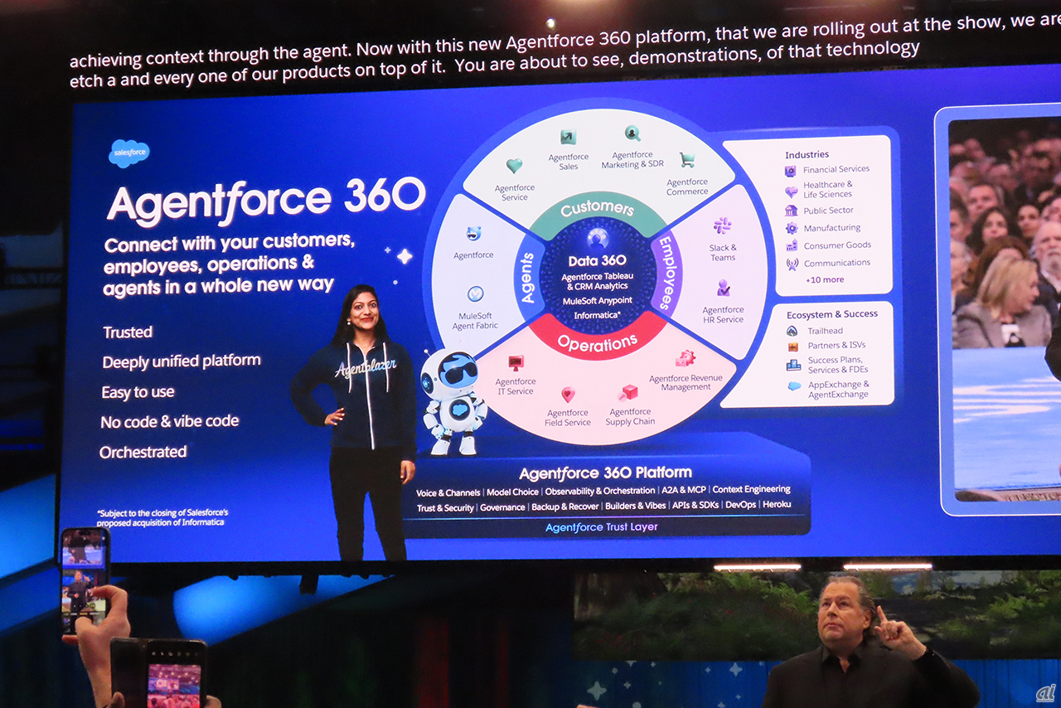1061x708 pixels.
Task: Select the Agentforce Service heart icon
Action: click(515, 166)
